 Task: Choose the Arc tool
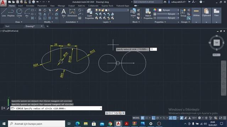(x=27, y=13)
